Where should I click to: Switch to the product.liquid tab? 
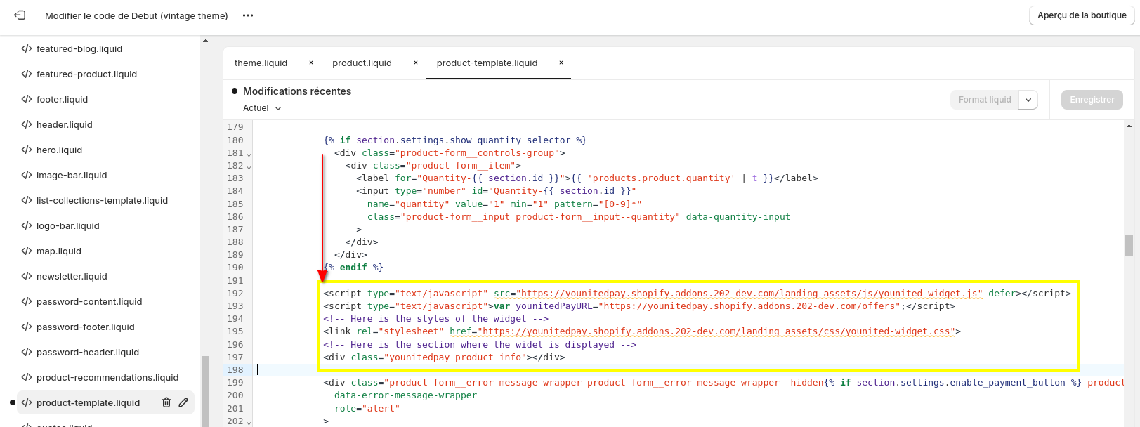(362, 63)
